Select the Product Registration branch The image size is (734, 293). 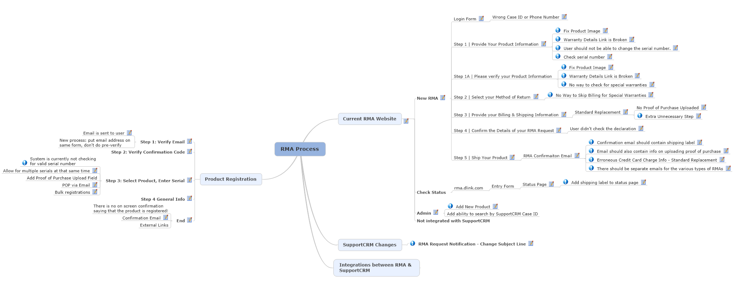[x=230, y=179]
